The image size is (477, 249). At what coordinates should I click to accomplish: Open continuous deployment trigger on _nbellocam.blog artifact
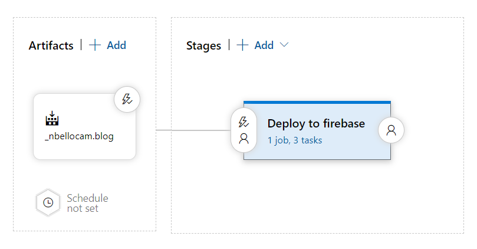[x=127, y=99]
